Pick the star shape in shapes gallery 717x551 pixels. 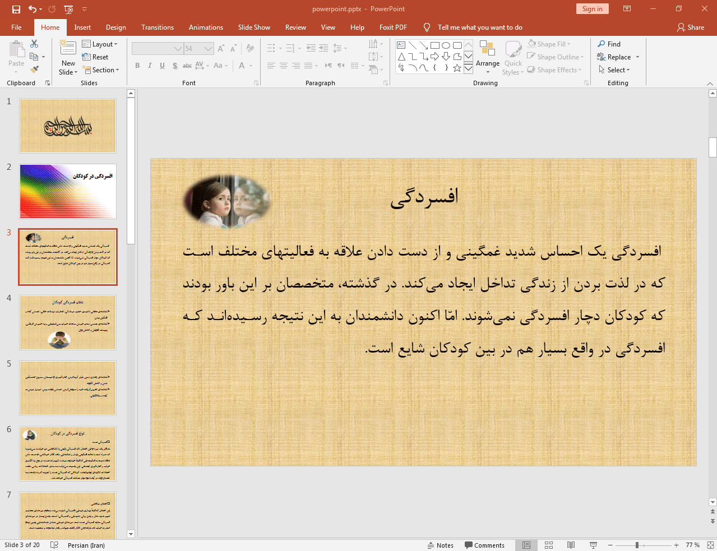tap(457, 68)
